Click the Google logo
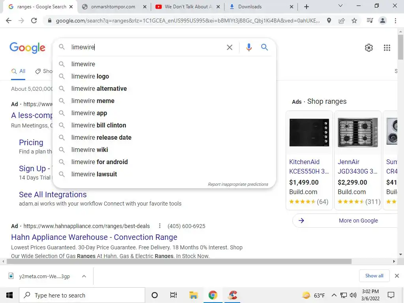This screenshot has height=303, width=404. [x=27, y=48]
